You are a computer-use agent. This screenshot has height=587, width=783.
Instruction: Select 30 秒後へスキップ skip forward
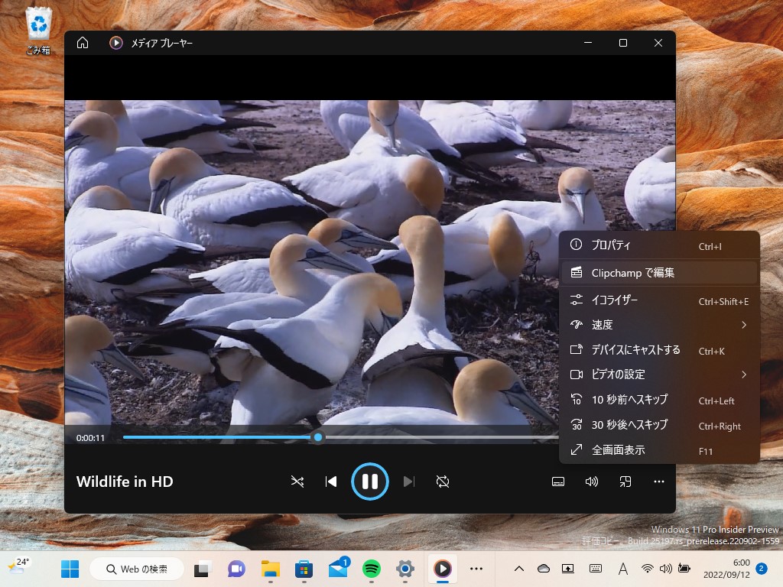click(x=659, y=425)
